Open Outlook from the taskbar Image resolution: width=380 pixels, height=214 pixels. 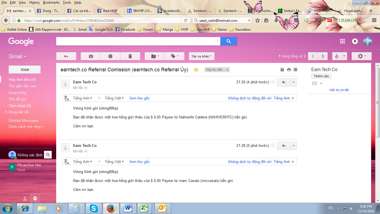click(162, 208)
